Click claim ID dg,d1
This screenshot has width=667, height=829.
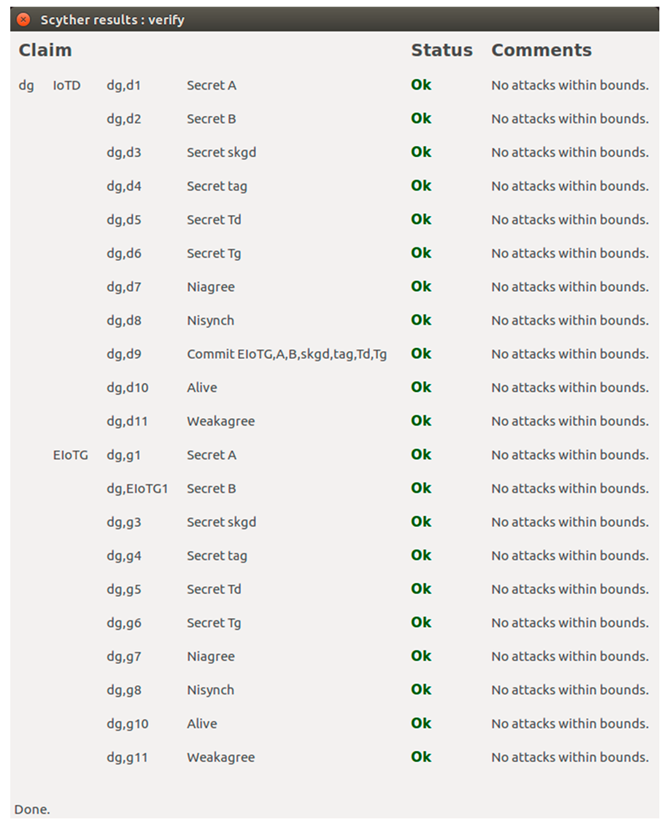tap(123, 85)
